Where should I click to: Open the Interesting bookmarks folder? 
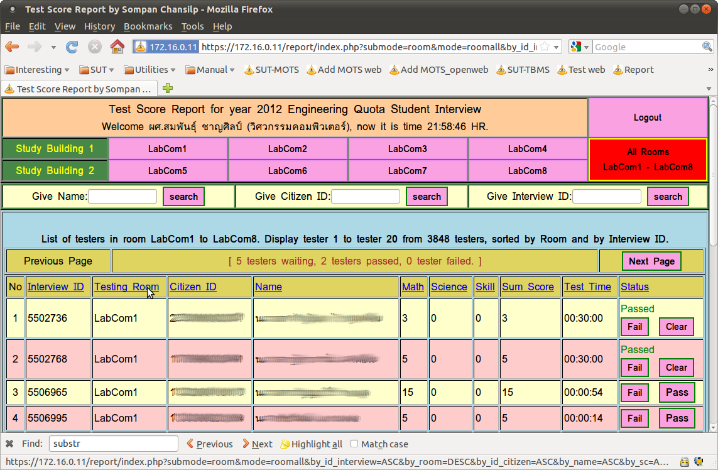pyautogui.click(x=36, y=70)
